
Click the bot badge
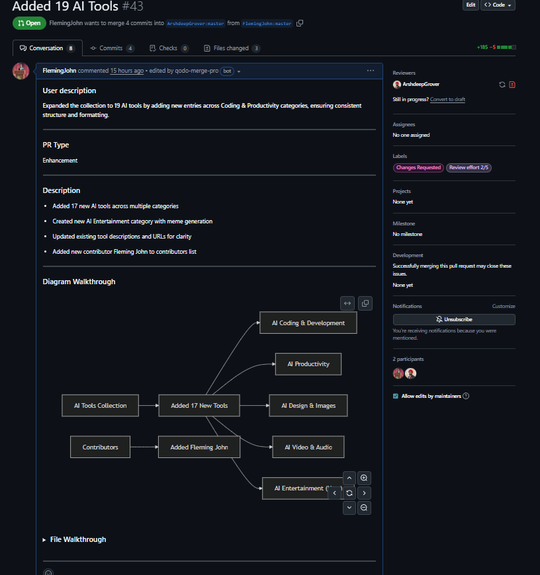227,71
